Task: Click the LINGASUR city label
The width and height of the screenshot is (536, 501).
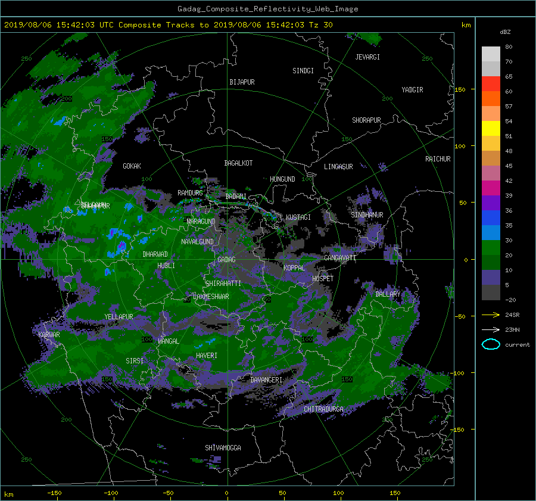Action: pos(338,167)
